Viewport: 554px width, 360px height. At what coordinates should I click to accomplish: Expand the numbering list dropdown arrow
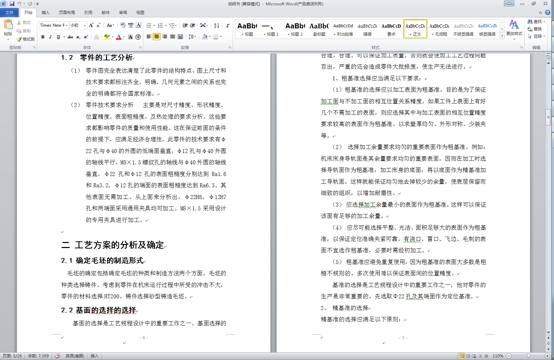click(x=166, y=25)
